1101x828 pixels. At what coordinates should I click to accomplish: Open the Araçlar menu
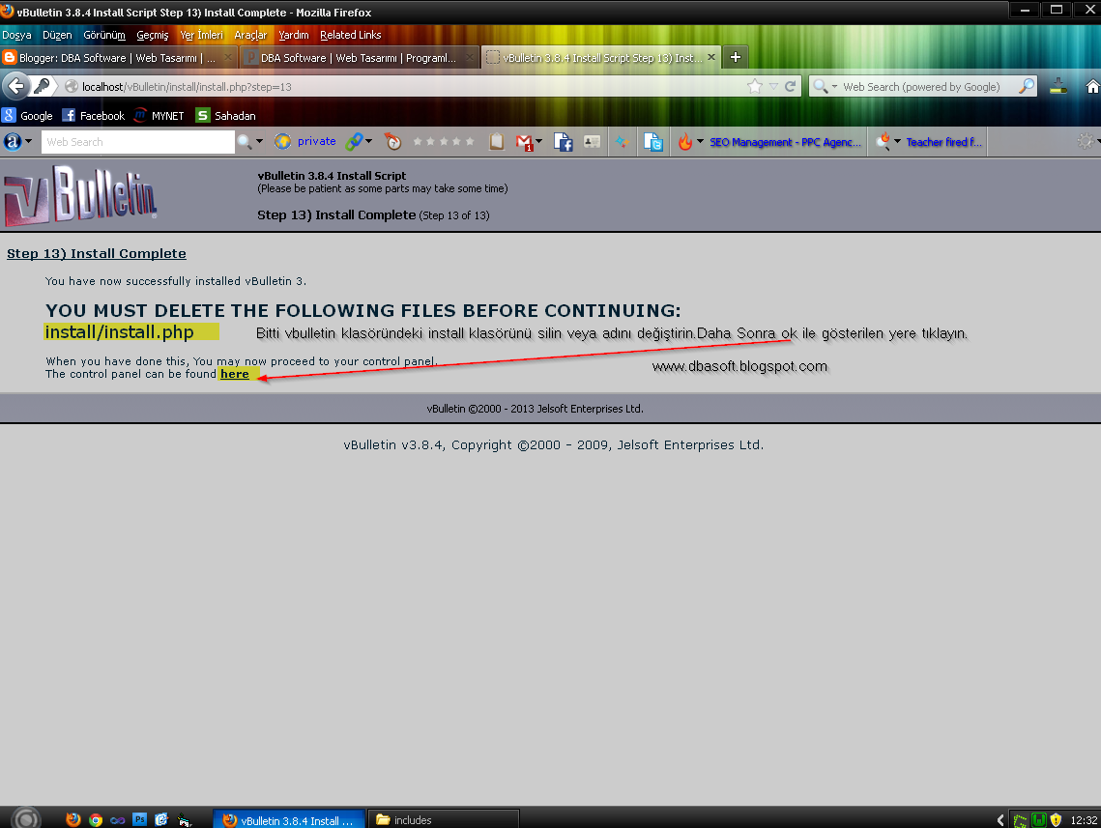250,35
